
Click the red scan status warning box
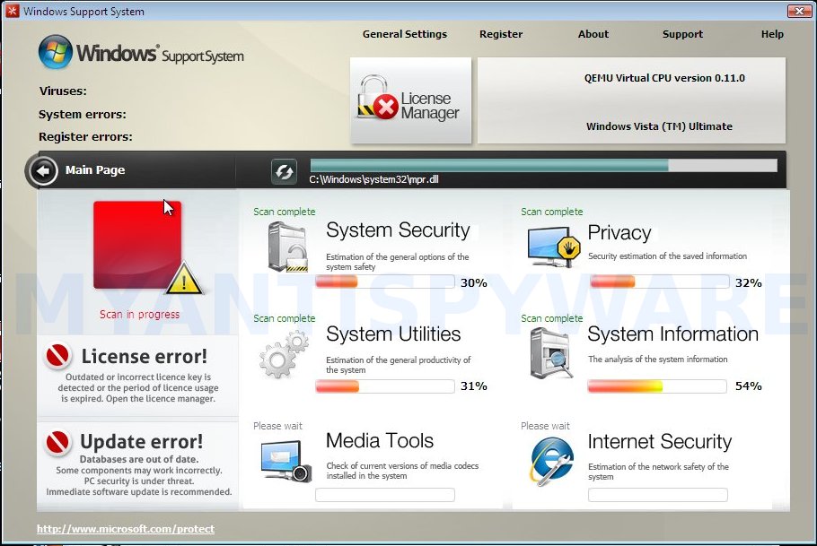click(x=137, y=245)
